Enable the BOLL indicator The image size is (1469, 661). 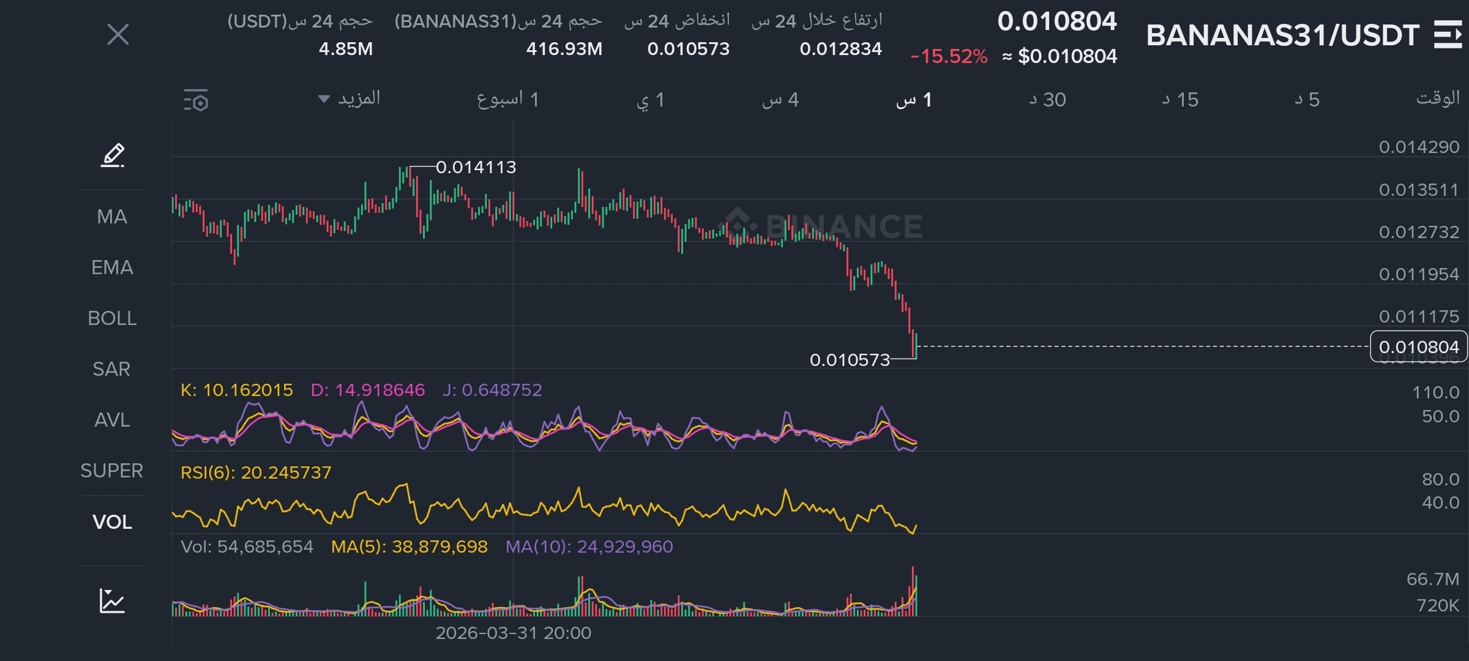coord(112,318)
